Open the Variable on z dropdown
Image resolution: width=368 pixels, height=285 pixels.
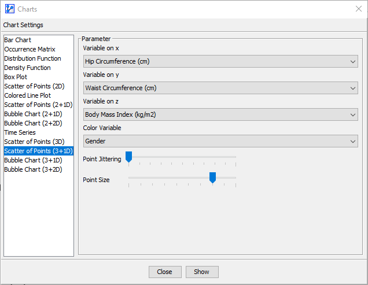(220, 114)
